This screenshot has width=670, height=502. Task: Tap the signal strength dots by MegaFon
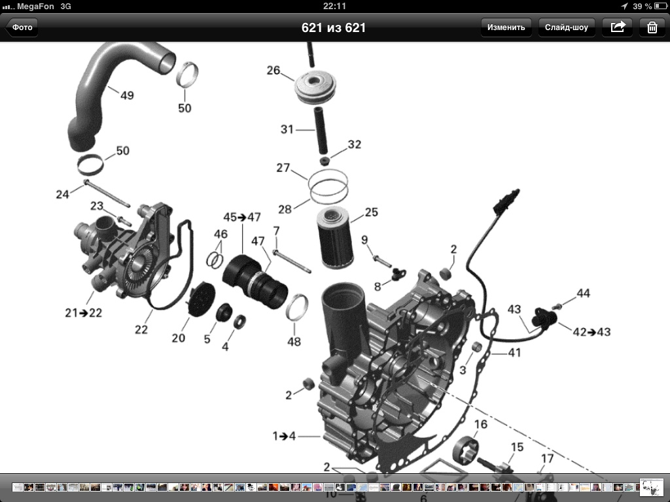[x=8, y=6]
